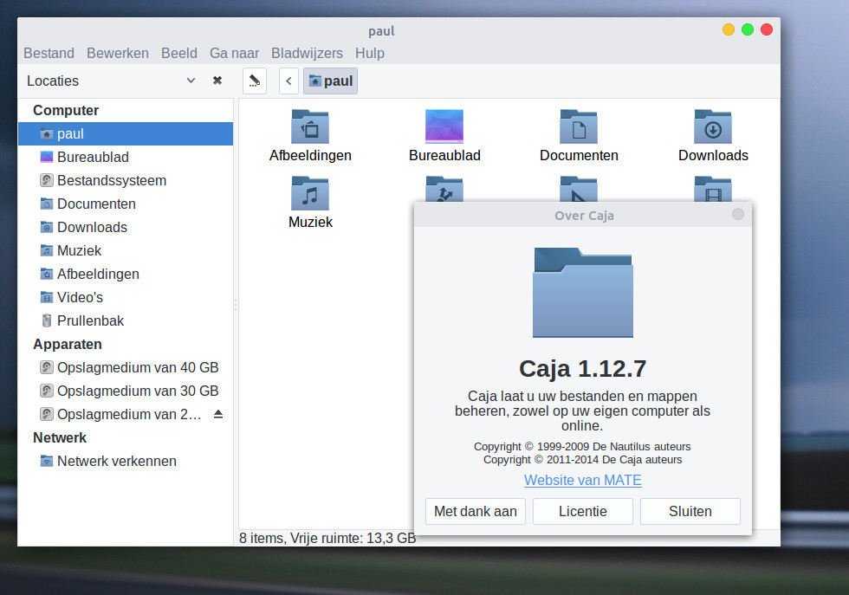Viewport: 849px width, 595px height.
Task: Select Bestandssysteem in the sidebar
Action: 126,180
